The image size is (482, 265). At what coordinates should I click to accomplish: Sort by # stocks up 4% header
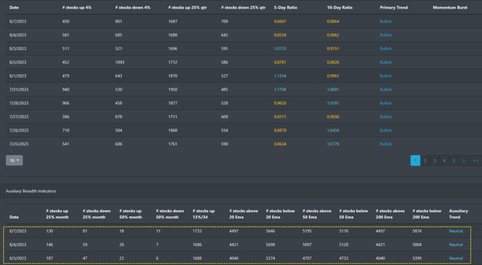click(77, 8)
